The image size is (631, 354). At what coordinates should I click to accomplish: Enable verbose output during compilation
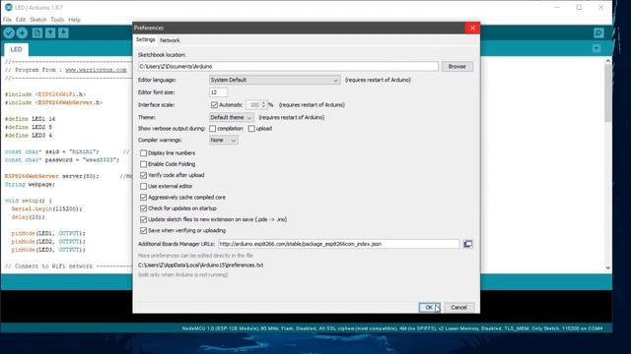pyautogui.click(x=213, y=129)
